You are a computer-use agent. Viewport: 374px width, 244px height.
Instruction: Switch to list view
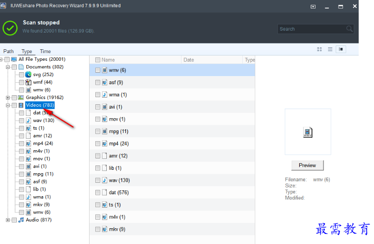pyautogui.click(x=330, y=49)
